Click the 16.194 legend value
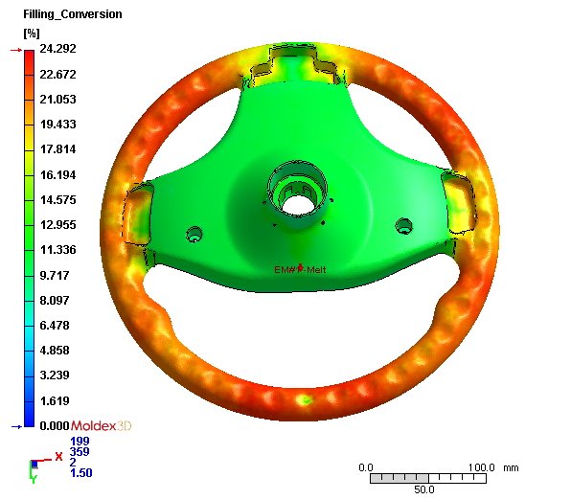 [x=57, y=174]
